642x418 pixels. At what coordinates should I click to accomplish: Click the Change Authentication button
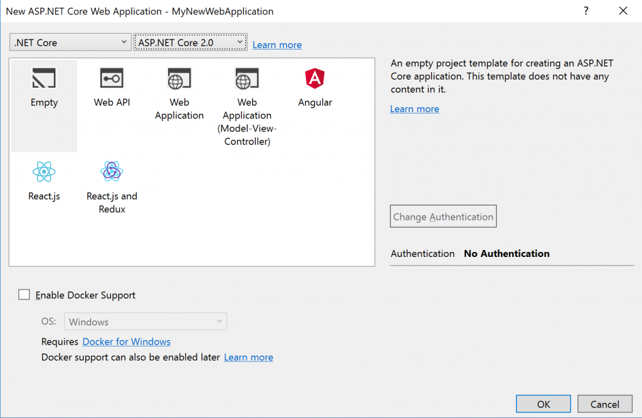(x=443, y=216)
